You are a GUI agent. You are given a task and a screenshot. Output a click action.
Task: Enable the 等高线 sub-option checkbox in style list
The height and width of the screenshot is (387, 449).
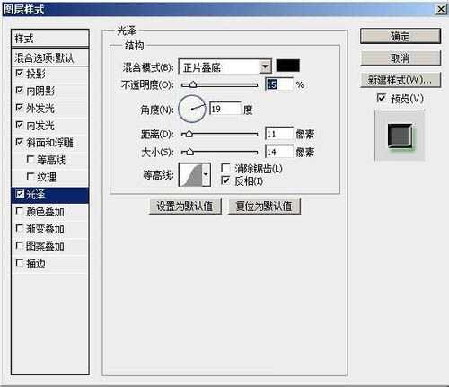pos(31,159)
